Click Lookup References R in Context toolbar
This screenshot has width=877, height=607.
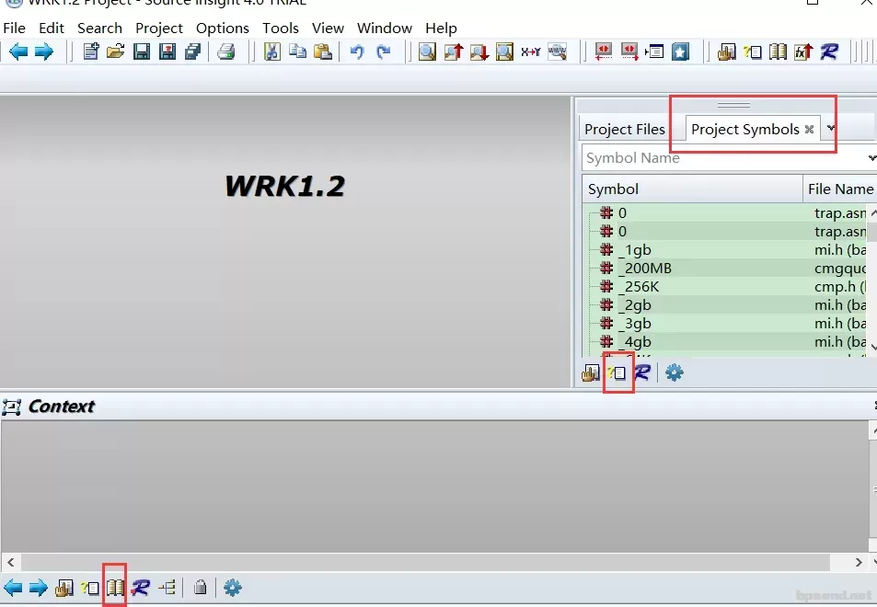(x=141, y=588)
